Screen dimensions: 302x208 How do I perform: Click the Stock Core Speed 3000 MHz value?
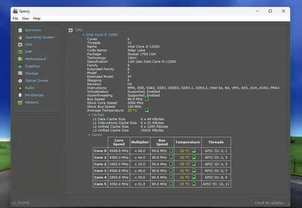135,103
